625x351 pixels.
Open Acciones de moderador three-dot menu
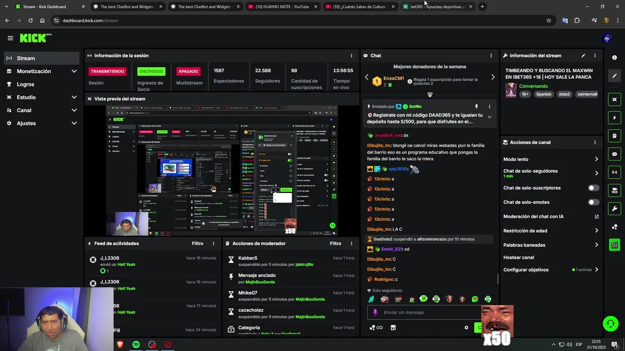(351, 243)
